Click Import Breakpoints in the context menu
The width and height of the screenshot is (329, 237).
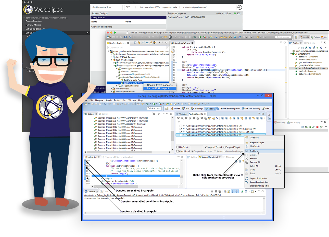click(x=259, y=178)
